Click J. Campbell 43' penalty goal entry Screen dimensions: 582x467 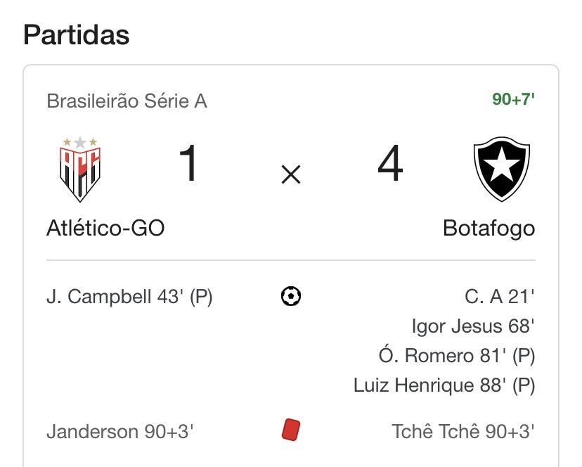tap(129, 298)
